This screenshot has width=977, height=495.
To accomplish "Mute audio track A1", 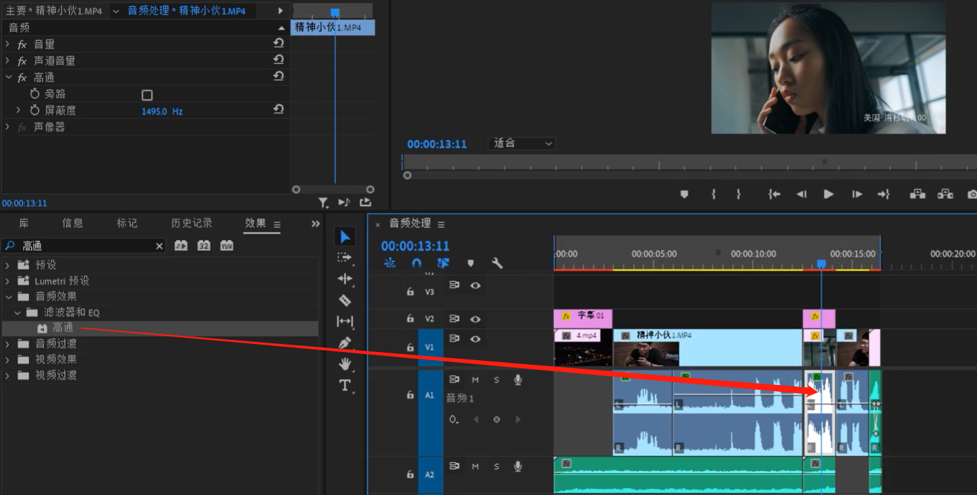I will pyautogui.click(x=475, y=380).
